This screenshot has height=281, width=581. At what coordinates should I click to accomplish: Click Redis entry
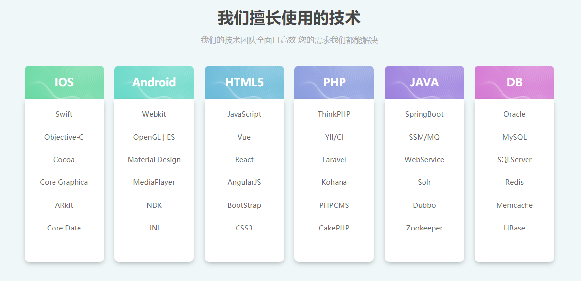point(514,182)
